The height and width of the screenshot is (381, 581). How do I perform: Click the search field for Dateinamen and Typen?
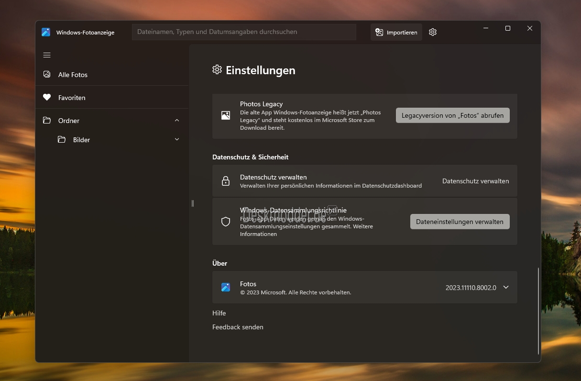coord(244,32)
